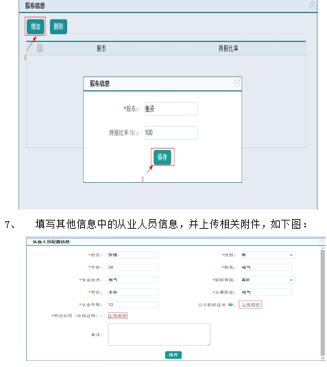Viewport: 327px width, 367px height.
Task: Open the 职称等级 dropdown
Action: (x=268, y=279)
